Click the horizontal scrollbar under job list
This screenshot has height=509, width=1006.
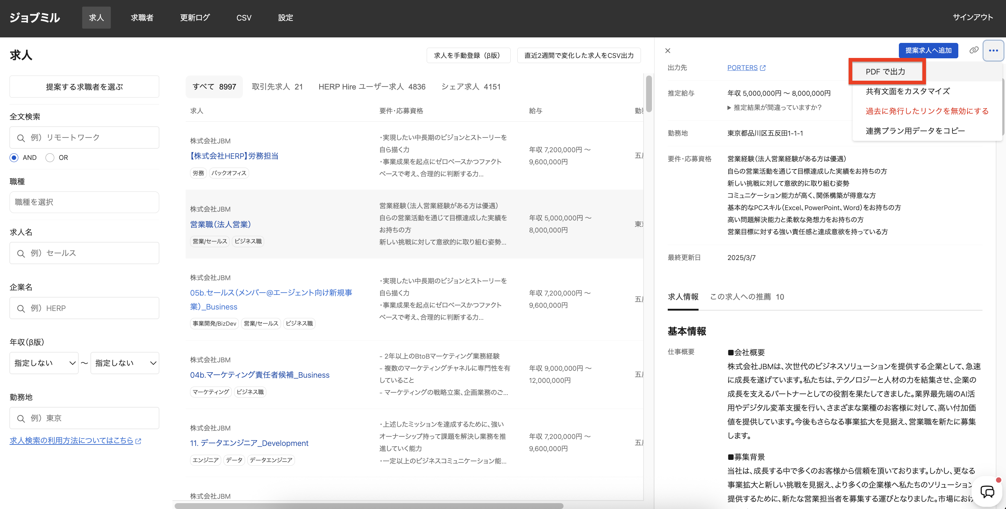[369, 506]
